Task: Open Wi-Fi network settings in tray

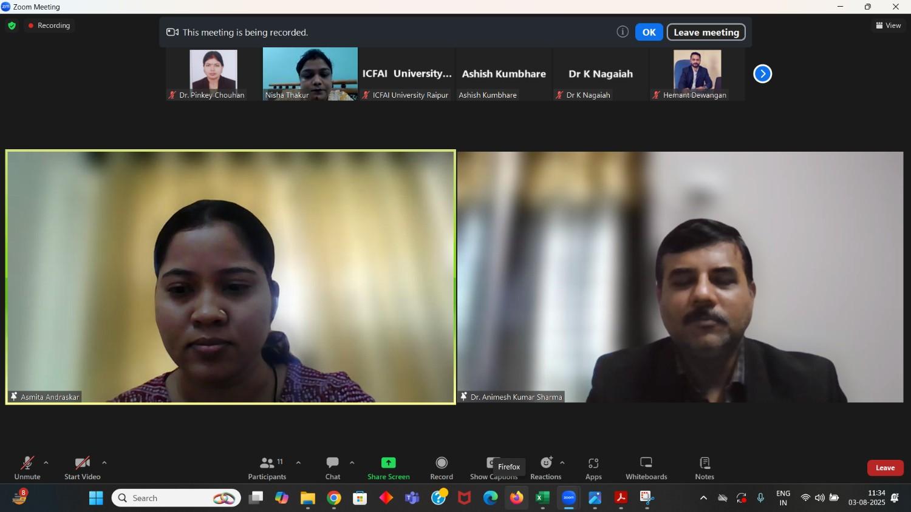Action: pos(805,498)
